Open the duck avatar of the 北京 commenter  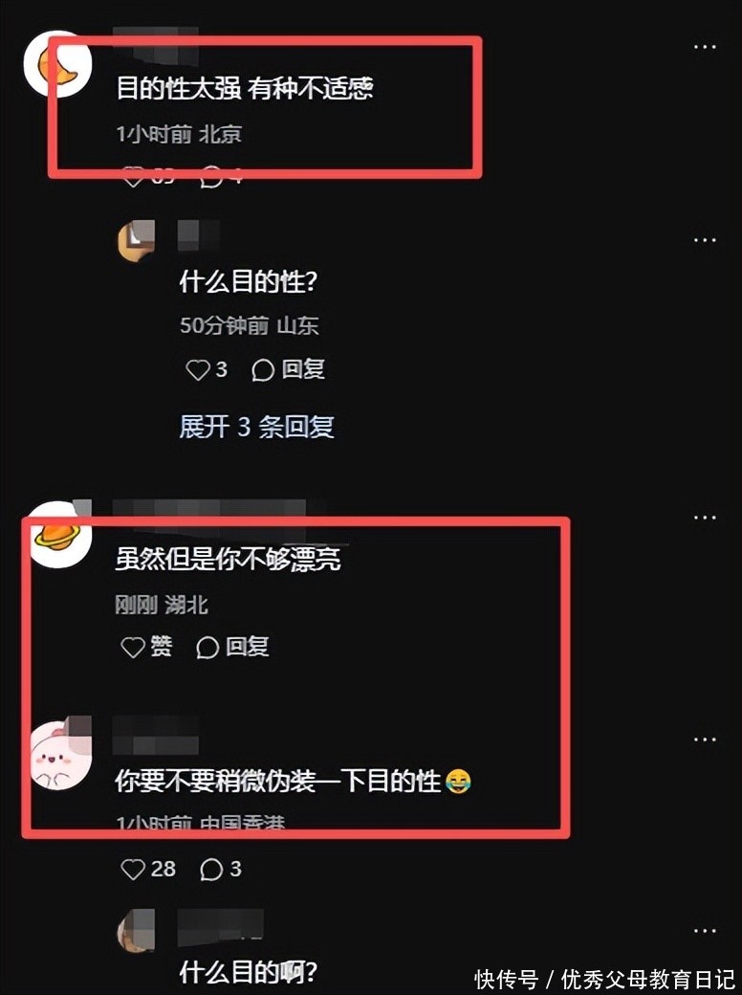coord(57,64)
